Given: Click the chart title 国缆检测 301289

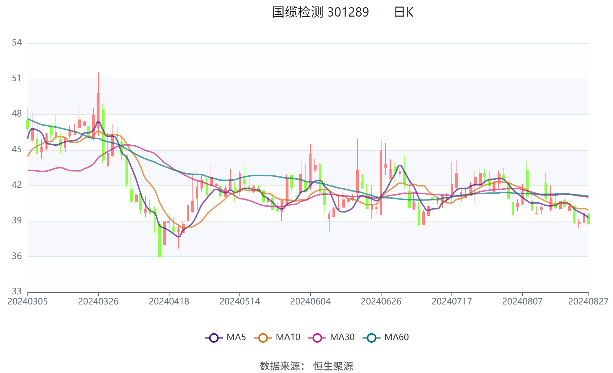Looking at the screenshot, I should [321, 12].
